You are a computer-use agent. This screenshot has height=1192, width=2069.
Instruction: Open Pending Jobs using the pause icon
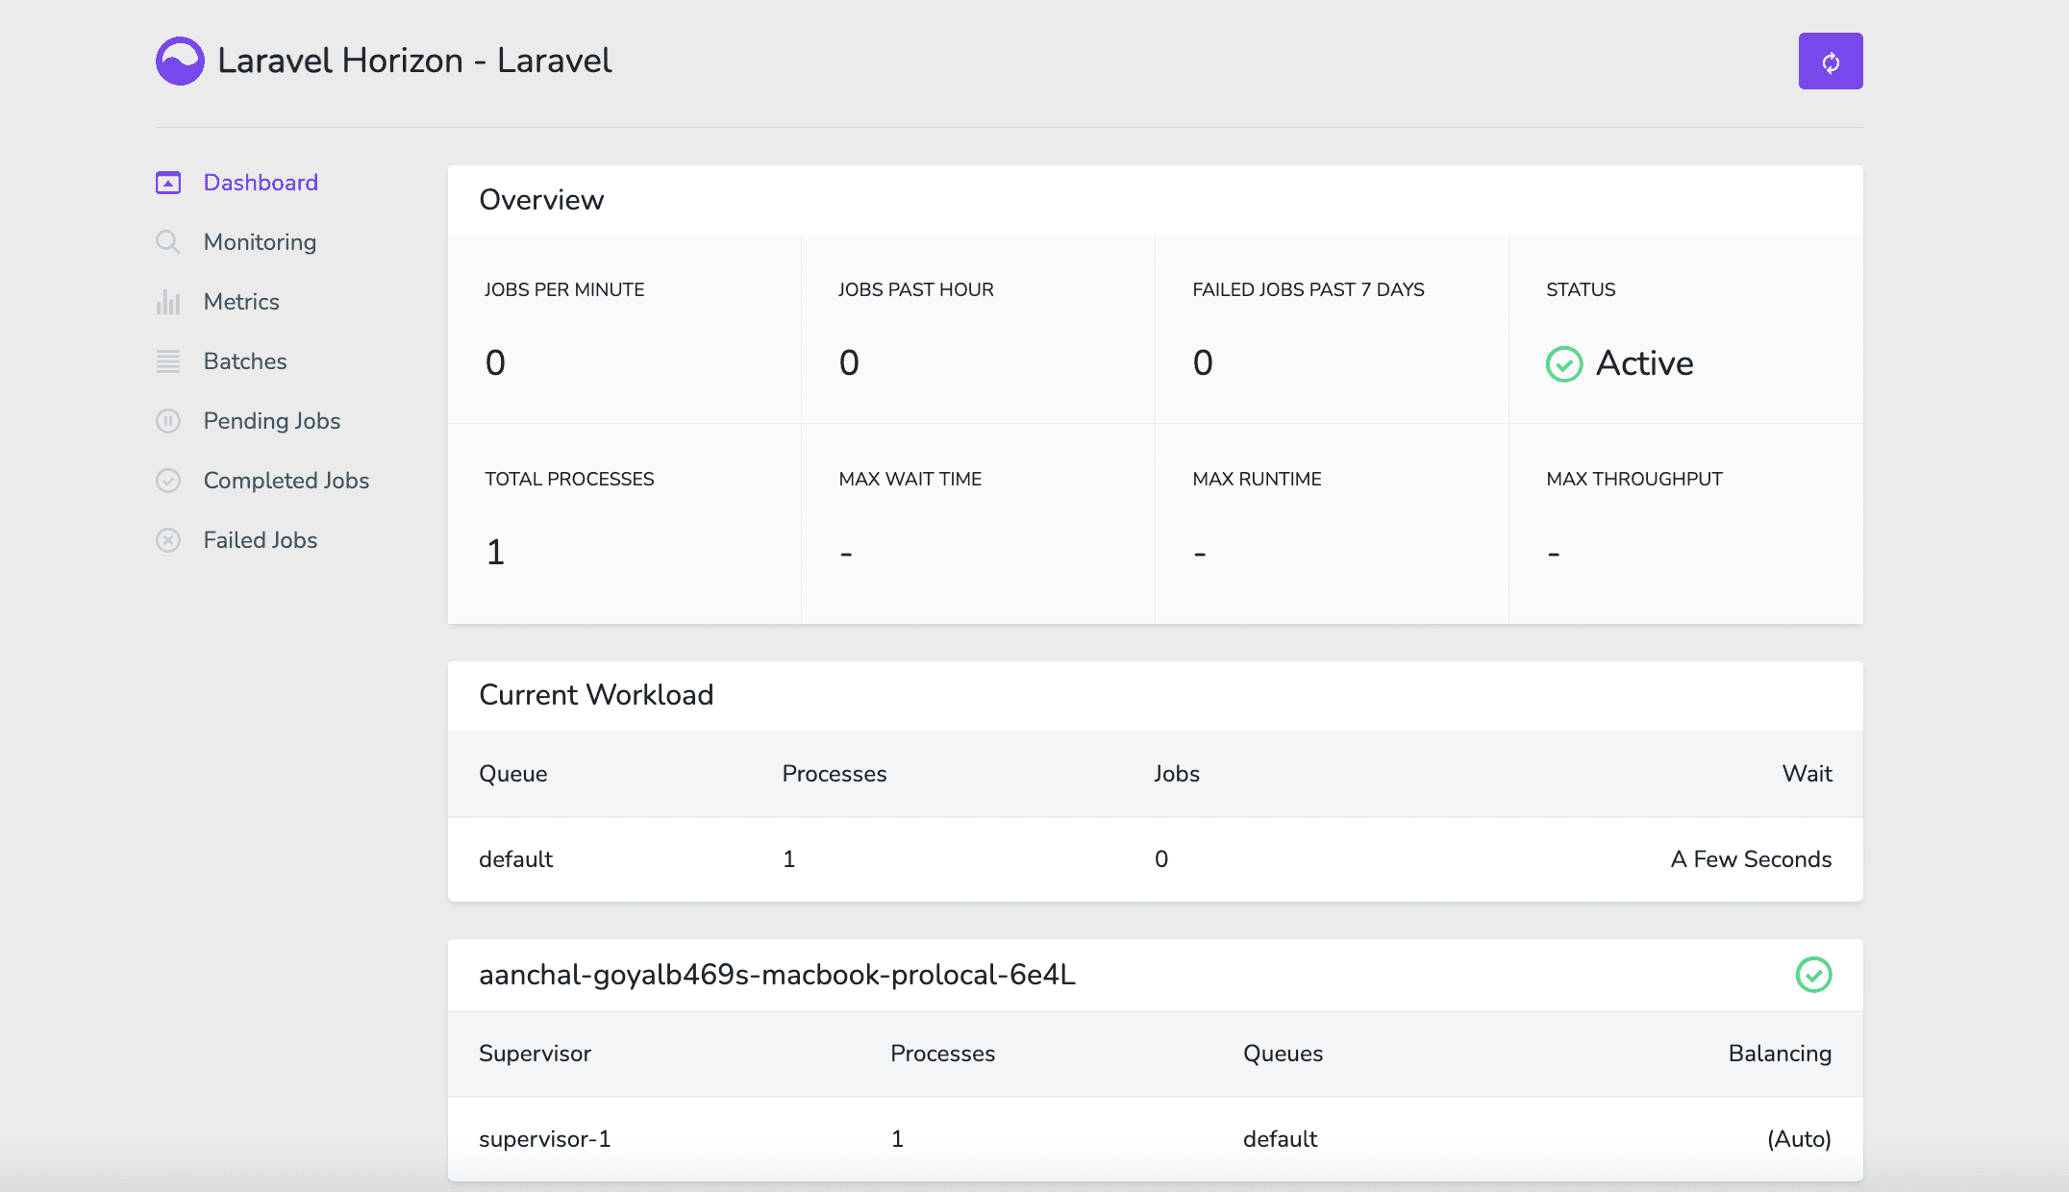click(168, 420)
